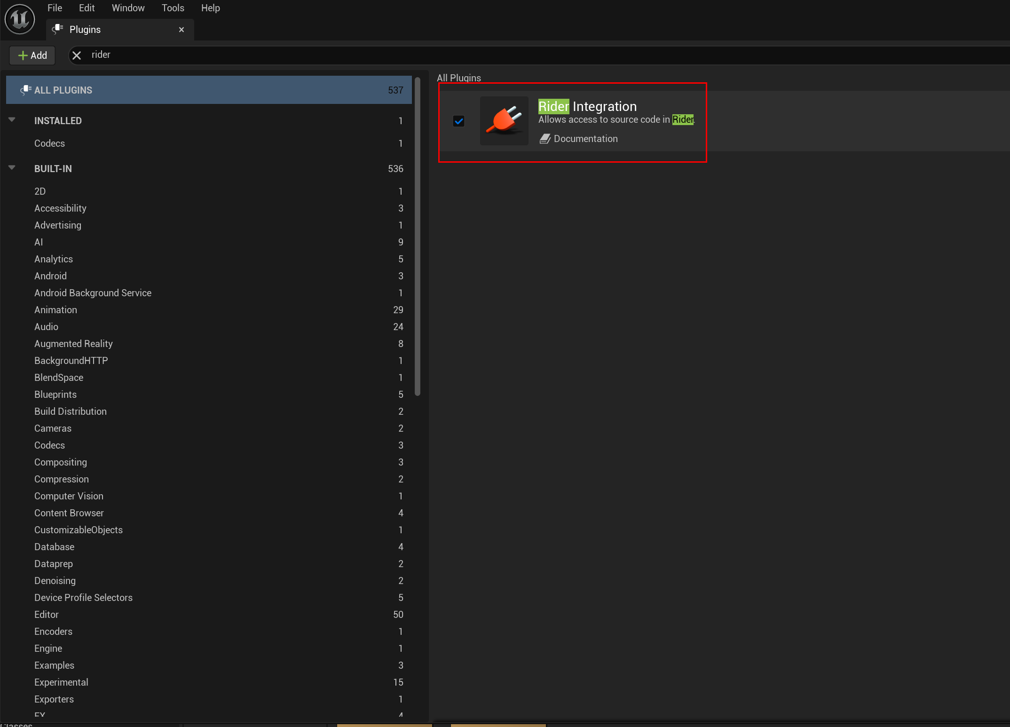
Task: Collapse the BUILT-IN category arrow
Action: (x=12, y=168)
